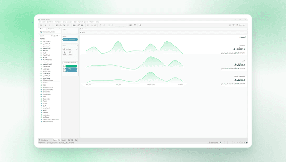Click the Label button in Marks card

pyautogui.click(x=65, y=53)
